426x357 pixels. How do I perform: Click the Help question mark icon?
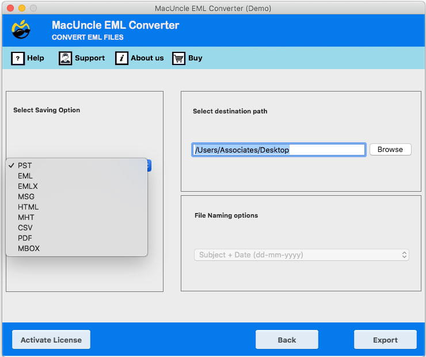pyautogui.click(x=18, y=58)
